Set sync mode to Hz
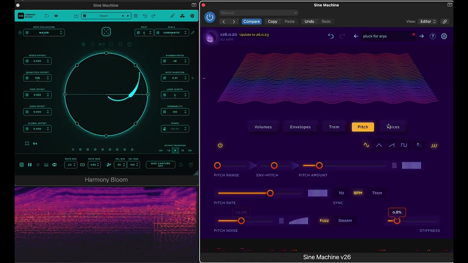Viewport: 468px width, 263px height. (341, 193)
